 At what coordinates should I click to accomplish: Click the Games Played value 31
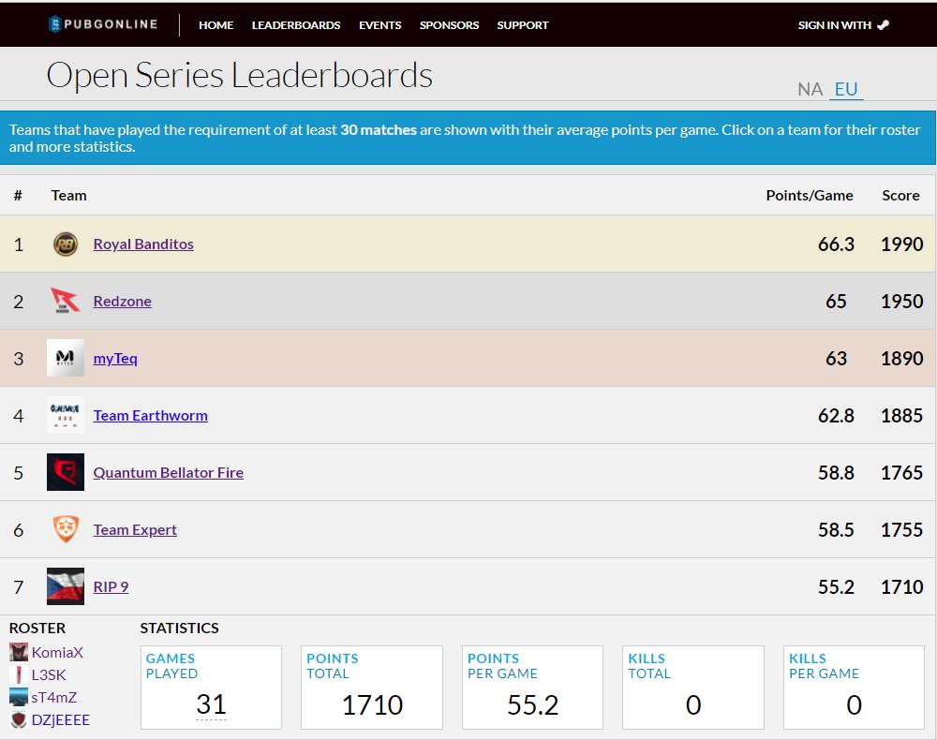211,704
